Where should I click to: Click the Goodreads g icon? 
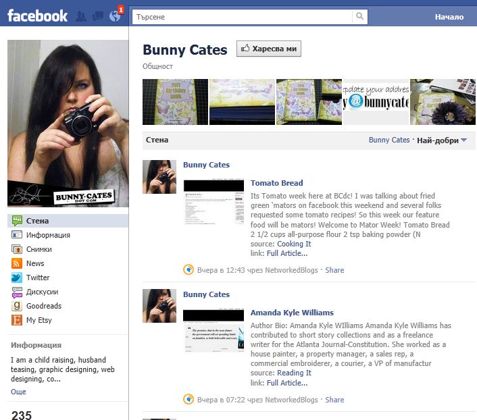(17, 306)
